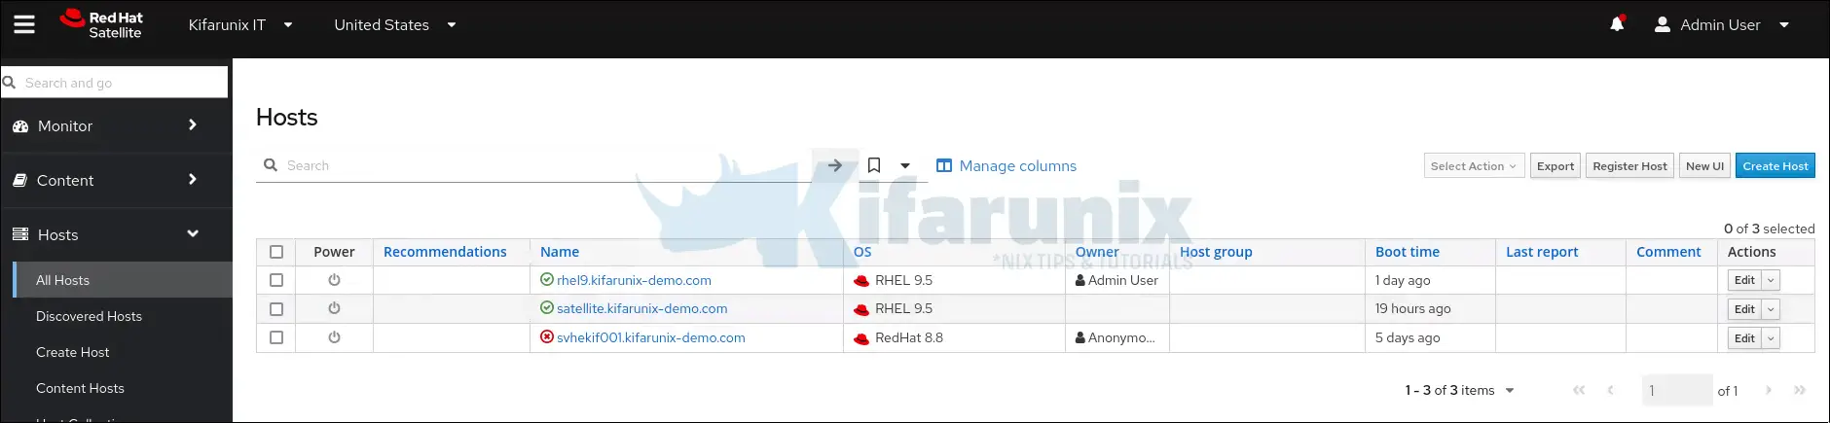
Task: Go to the next page arrow
Action: [x=1769, y=390]
